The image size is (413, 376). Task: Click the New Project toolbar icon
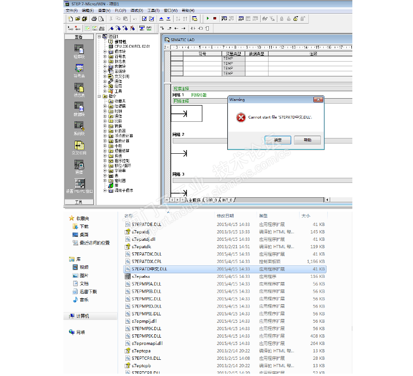tap(70, 19)
